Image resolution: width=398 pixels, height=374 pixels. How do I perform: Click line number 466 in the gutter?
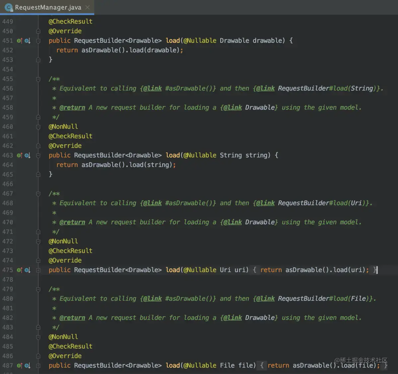tap(8, 184)
